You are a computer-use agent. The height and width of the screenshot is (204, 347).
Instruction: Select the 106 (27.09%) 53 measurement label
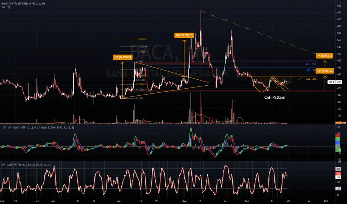pyautogui.click(x=122, y=57)
